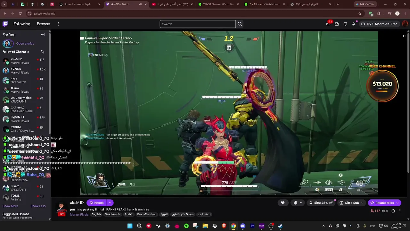The height and width of the screenshot is (231, 410).
Task: Open the three-dot More menu beside Browse
Action: pos(58,24)
